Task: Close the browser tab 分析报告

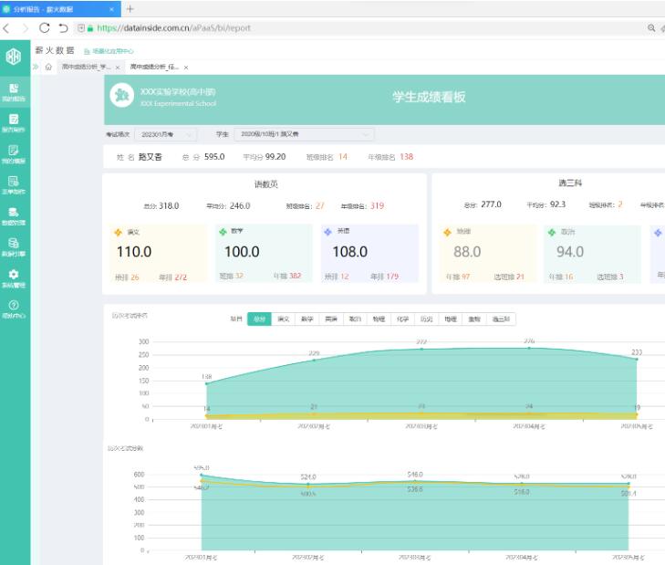Action: (111, 9)
